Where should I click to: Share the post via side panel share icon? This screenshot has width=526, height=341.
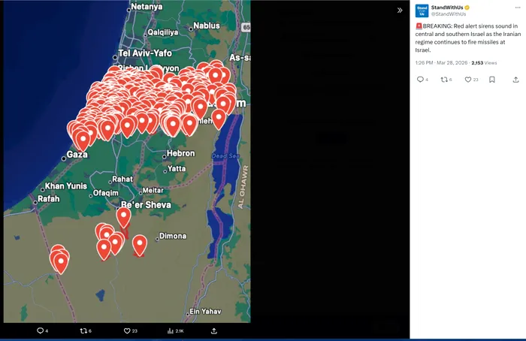click(515, 80)
